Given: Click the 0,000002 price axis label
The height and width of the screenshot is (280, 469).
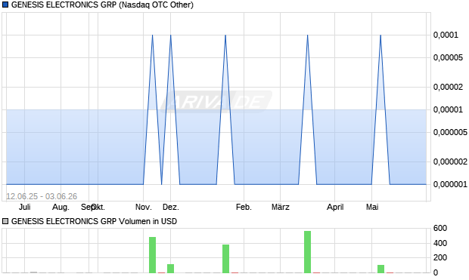Looking at the screenshot, I should coord(450,162).
